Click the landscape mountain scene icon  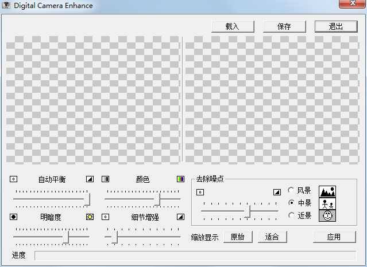327,191
